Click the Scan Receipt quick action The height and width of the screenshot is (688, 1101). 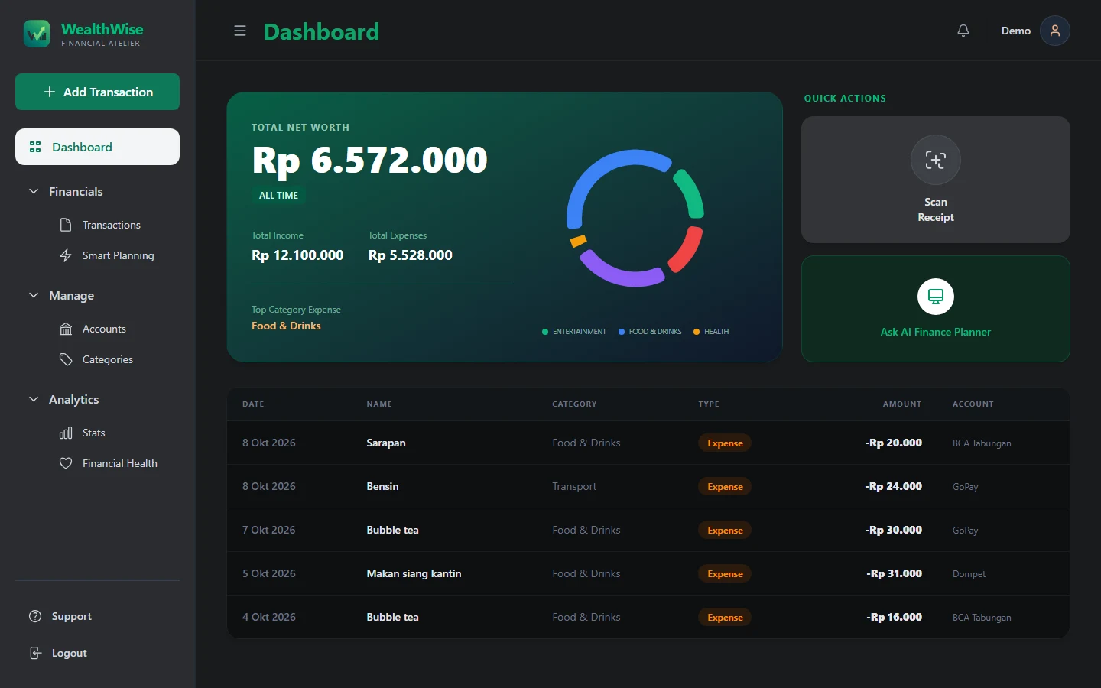(936, 180)
